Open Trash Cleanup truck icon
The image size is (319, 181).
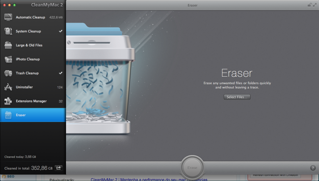[8, 73]
